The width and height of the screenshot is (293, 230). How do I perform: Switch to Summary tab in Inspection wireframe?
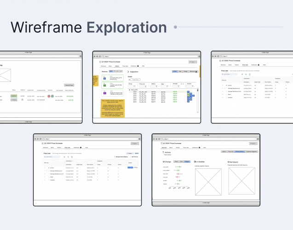click(x=103, y=66)
